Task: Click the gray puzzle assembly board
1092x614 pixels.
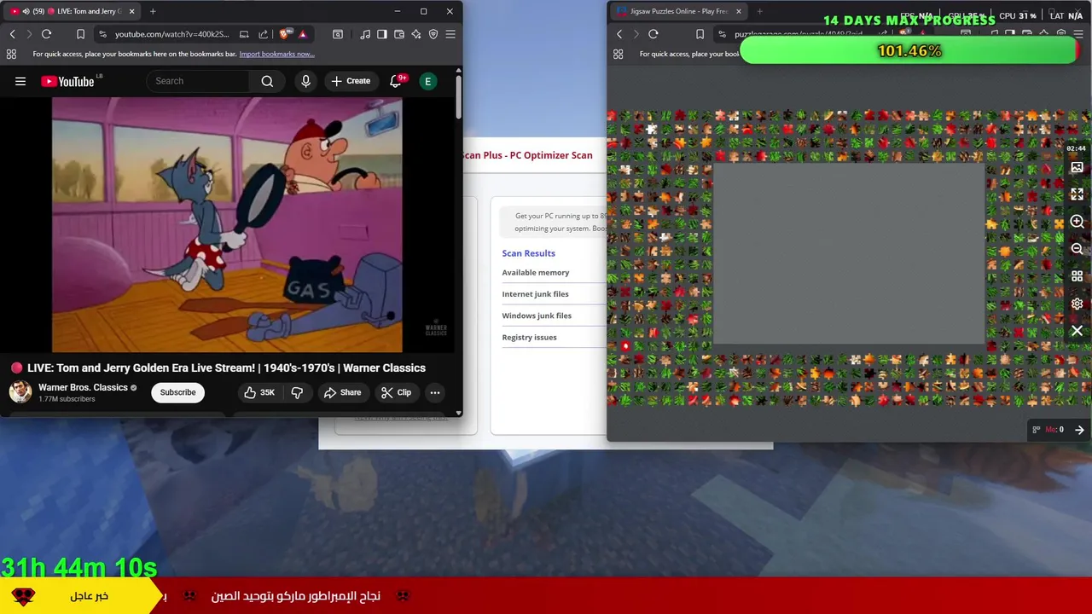Action: point(849,253)
